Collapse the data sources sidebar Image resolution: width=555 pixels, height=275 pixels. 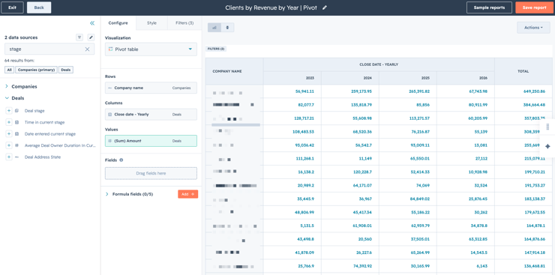(92, 23)
